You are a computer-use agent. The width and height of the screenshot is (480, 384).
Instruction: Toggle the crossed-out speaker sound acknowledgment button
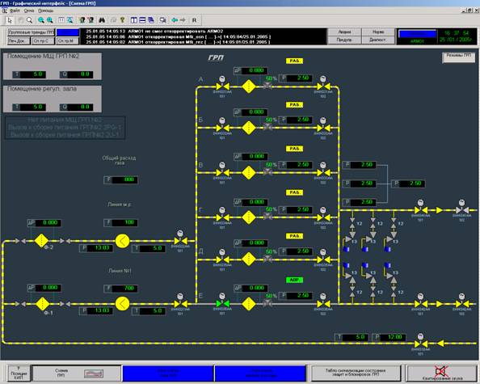coord(441,373)
